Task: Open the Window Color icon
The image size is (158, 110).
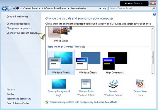Action: pos(86,84)
